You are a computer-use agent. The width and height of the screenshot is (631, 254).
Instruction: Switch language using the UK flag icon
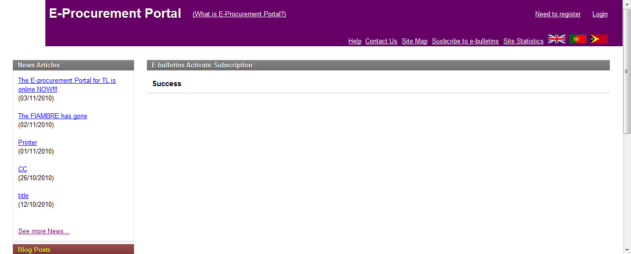[557, 39]
